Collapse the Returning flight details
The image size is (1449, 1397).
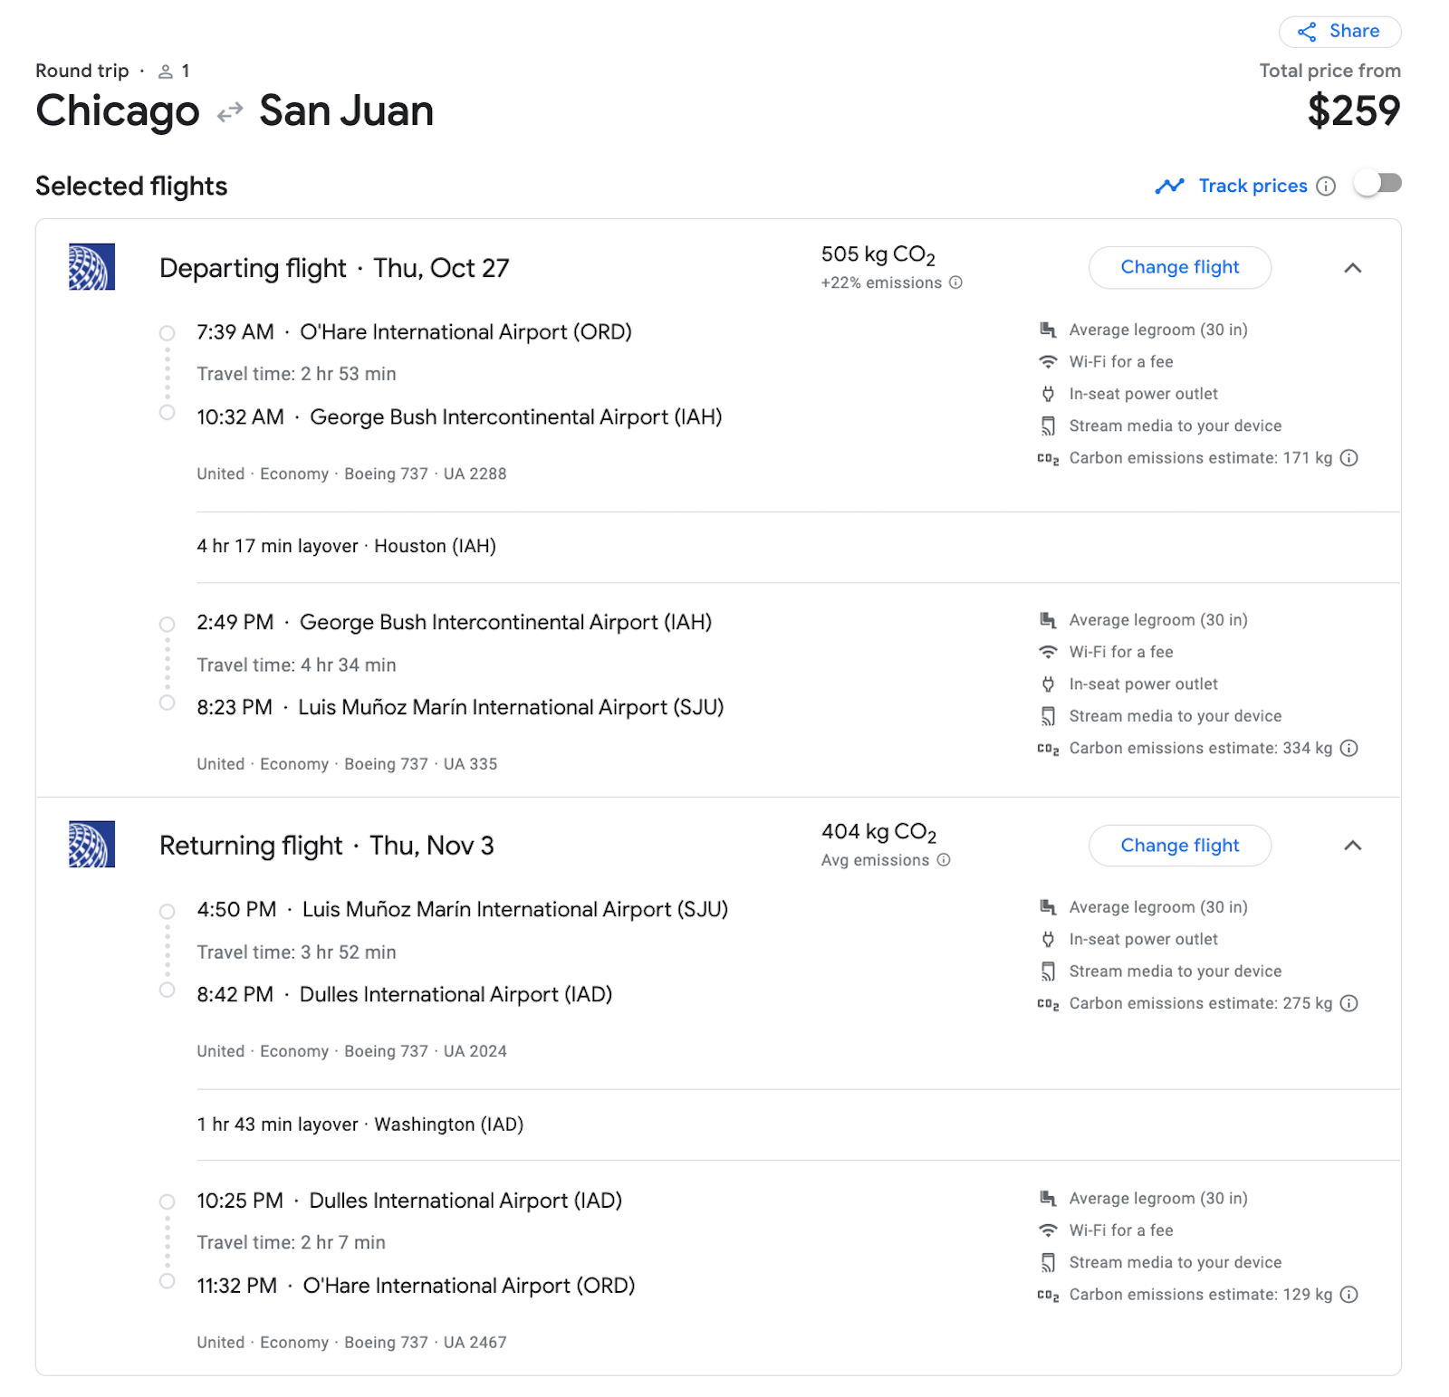tap(1352, 846)
